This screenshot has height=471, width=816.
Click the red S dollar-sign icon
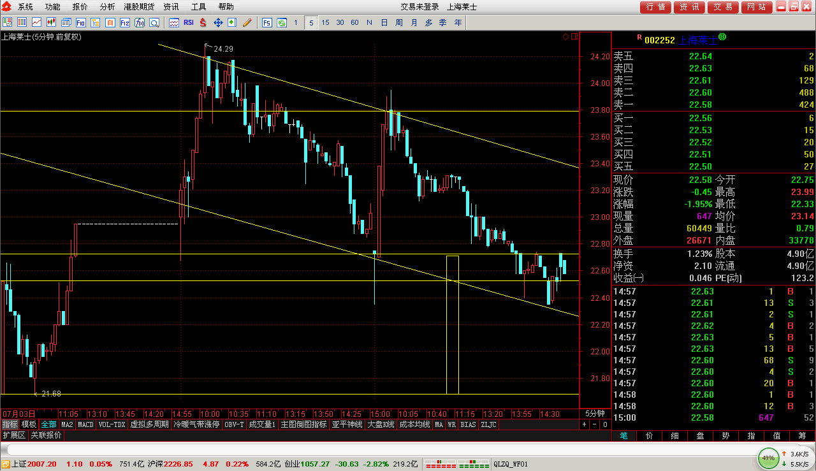[x=203, y=22]
